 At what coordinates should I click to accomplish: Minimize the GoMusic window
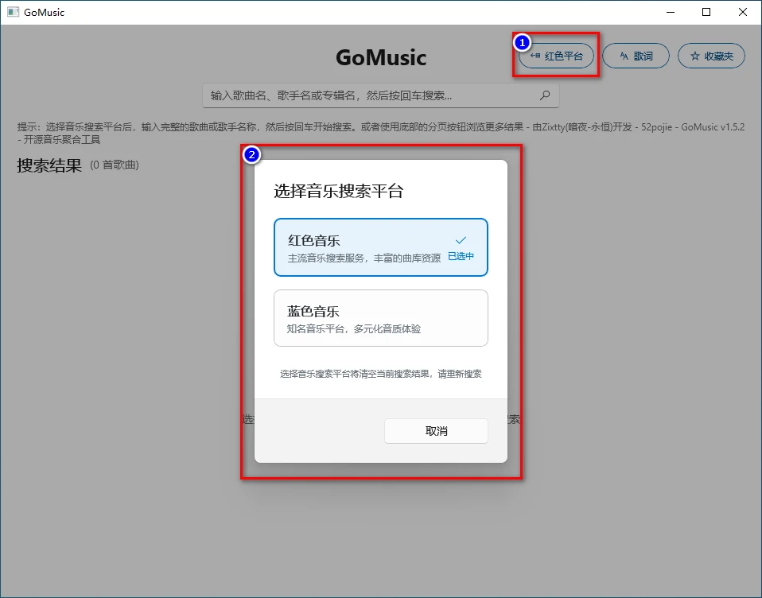pyautogui.click(x=670, y=12)
